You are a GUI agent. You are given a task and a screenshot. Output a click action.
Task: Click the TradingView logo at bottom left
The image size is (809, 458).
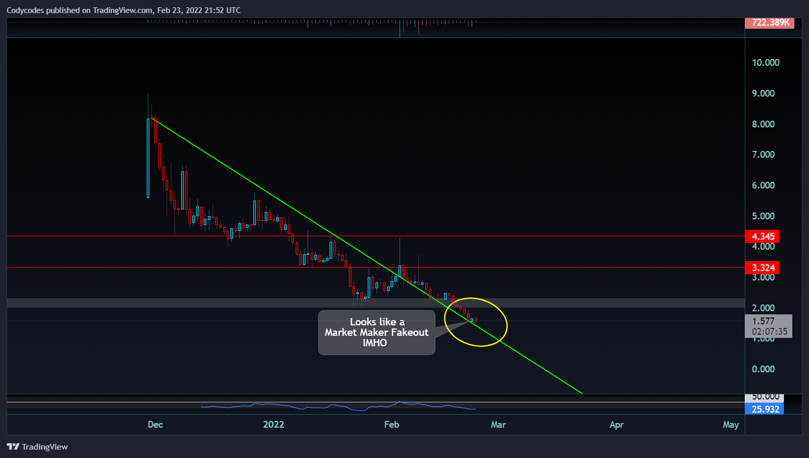(37, 447)
